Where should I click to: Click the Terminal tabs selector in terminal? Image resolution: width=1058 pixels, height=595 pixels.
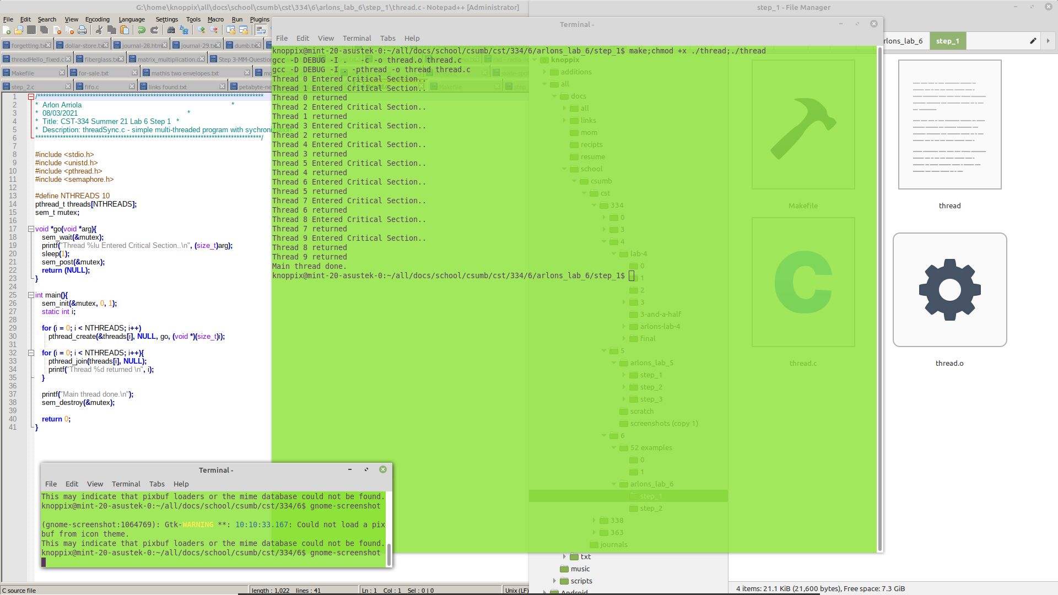tap(388, 38)
